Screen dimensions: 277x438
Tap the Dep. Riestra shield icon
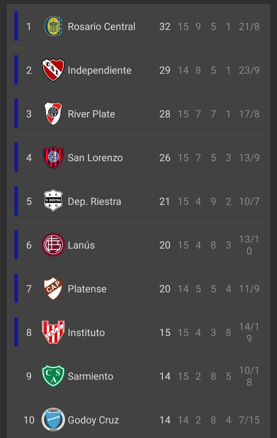(x=53, y=201)
